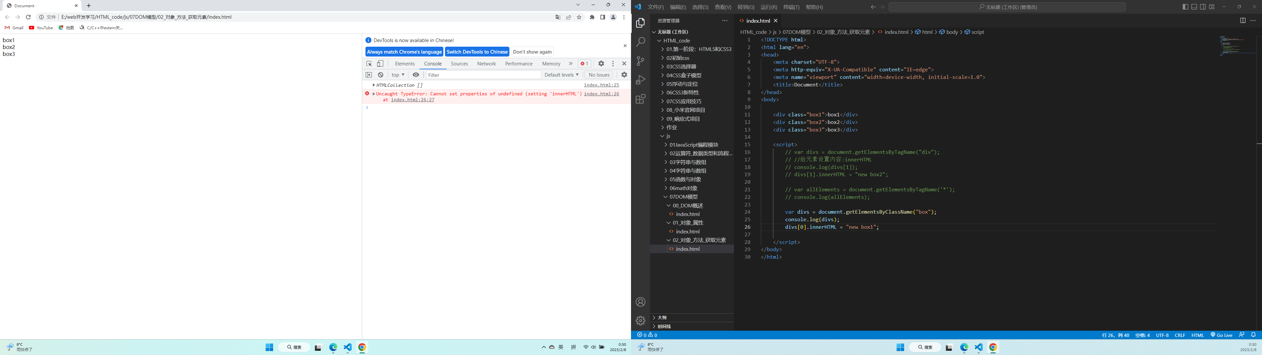Open the 终端(T) menu in VS Code
The image size is (1262, 355).
[x=791, y=7]
